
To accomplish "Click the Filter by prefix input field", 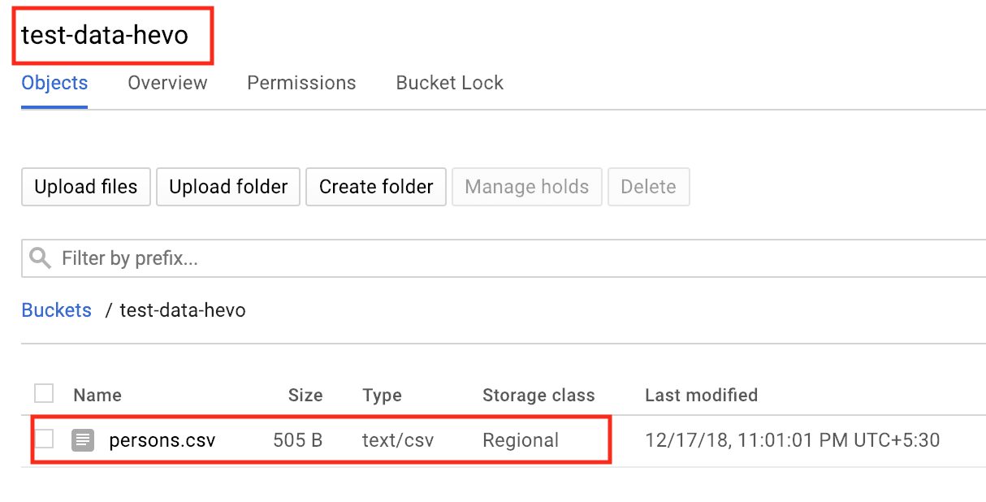I will coord(244,257).
